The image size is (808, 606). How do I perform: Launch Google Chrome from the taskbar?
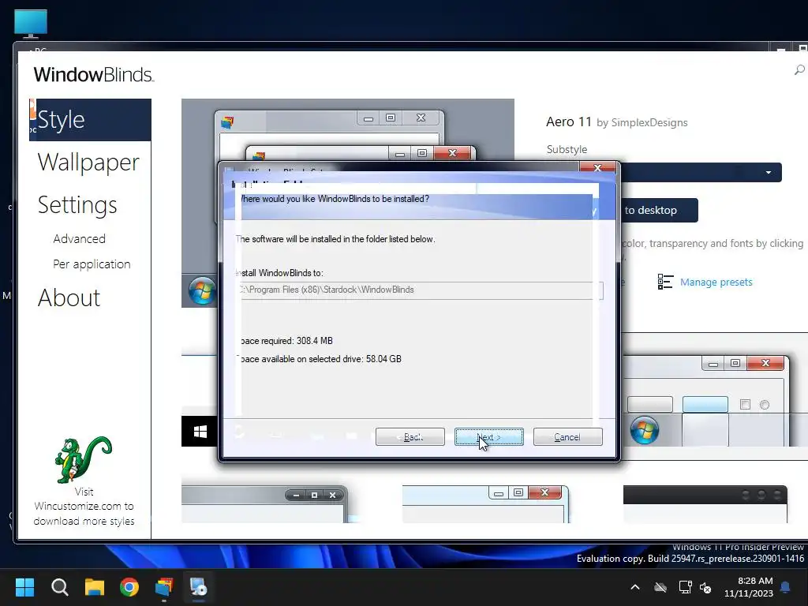[129, 587]
